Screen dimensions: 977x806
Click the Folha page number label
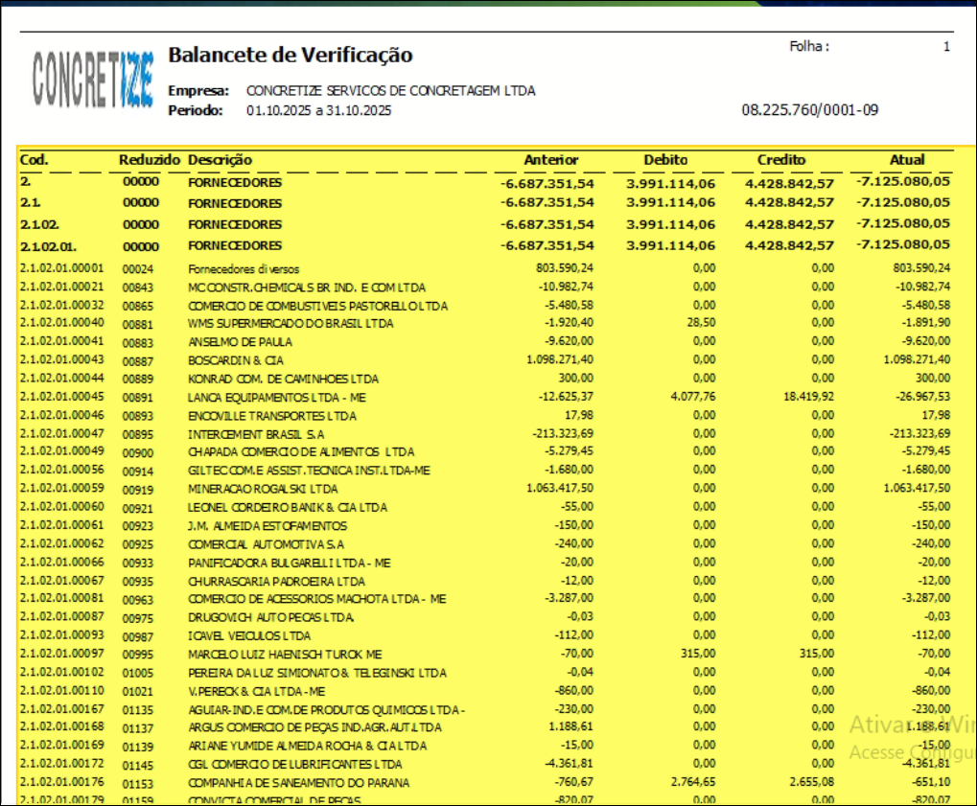click(809, 46)
